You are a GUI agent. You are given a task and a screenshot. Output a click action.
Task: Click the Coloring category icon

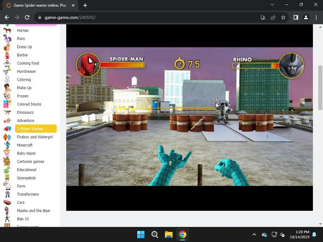tap(7, 80)
